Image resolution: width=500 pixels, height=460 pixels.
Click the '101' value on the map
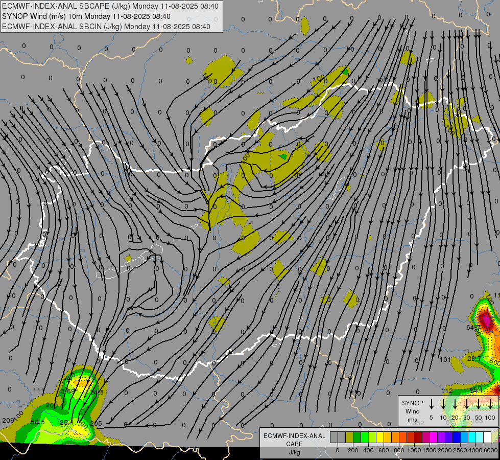pyautogui.click(x=445, y=360)
